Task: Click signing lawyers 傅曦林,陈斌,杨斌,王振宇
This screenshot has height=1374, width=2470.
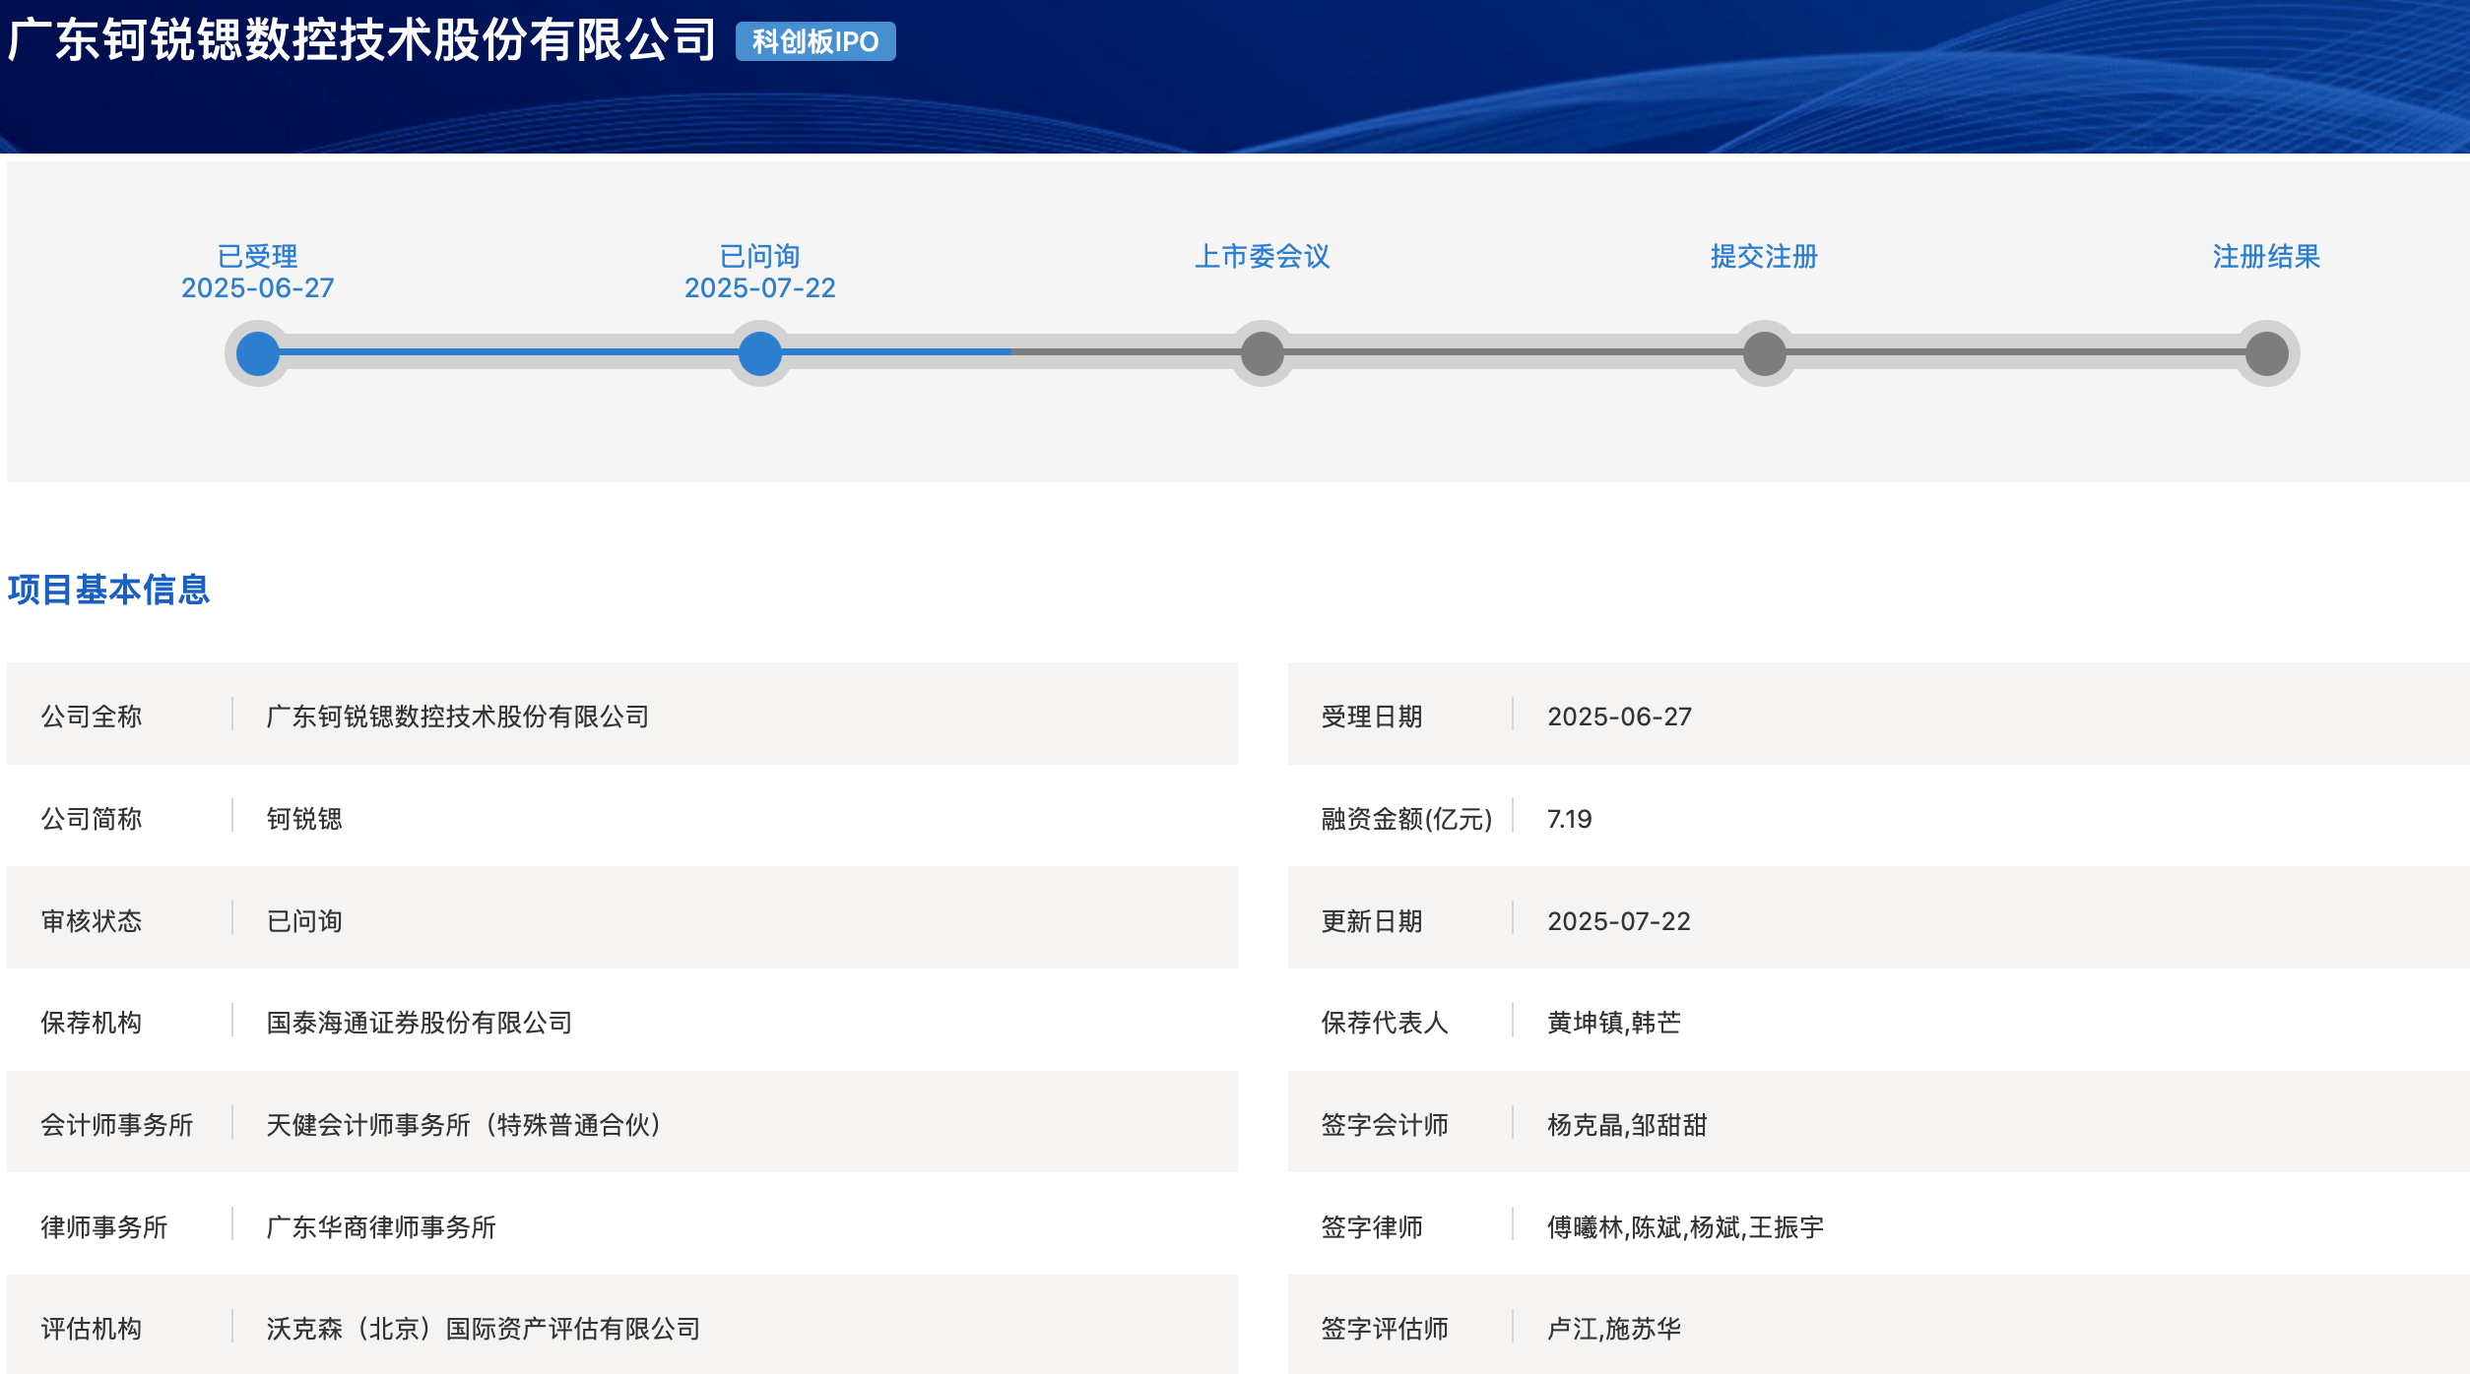Action: (x=1685, y=1227)
